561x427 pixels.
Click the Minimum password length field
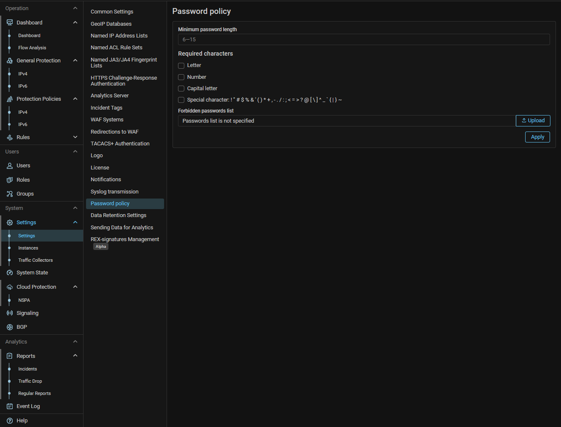pyautogui.click(x=364, y=40)
